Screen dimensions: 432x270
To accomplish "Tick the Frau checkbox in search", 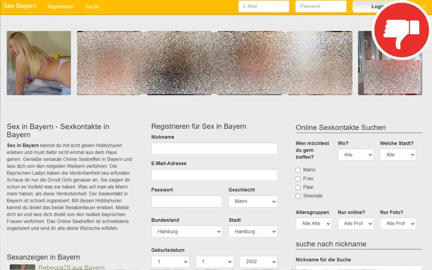I will pos(298,179).
